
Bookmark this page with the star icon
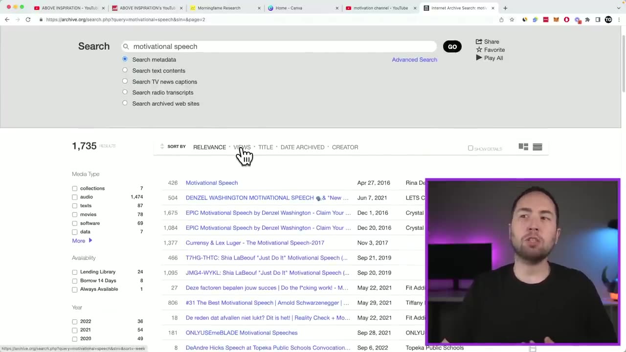pos(512,20)
